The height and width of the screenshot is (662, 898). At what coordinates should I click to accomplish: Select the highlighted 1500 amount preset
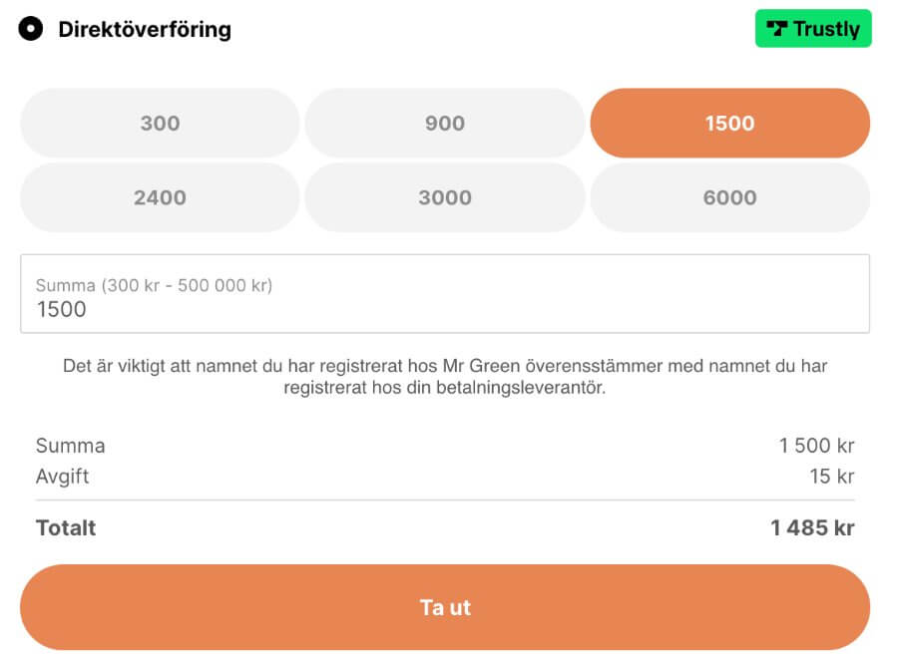(730, 123)
